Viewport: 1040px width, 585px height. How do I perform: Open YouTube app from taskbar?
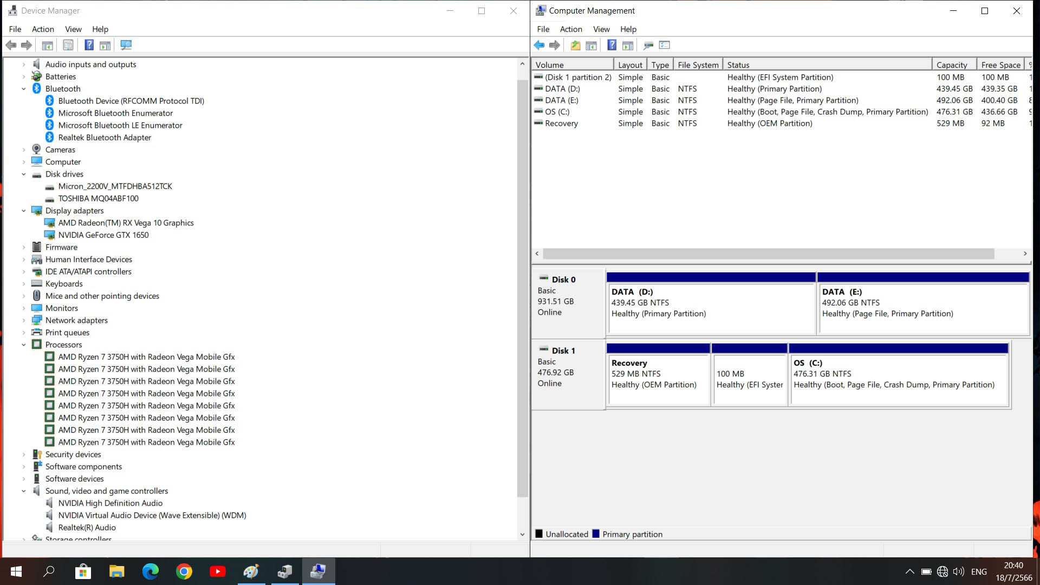pyautogui.click(x=218, y=571)
